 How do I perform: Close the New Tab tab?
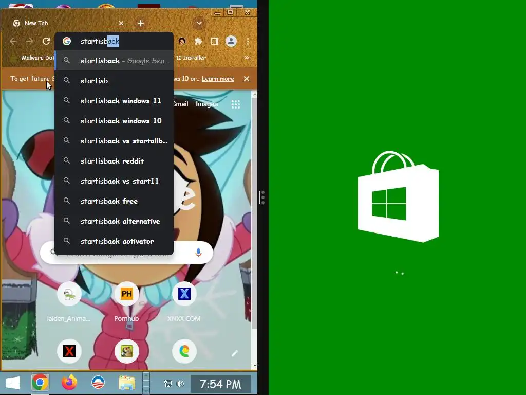[121, 23]
